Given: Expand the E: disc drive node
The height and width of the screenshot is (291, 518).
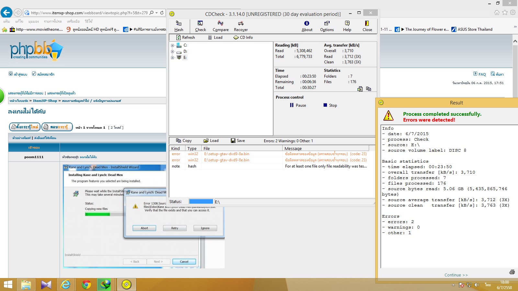Looking at the screenshot, I should (173, 58).
